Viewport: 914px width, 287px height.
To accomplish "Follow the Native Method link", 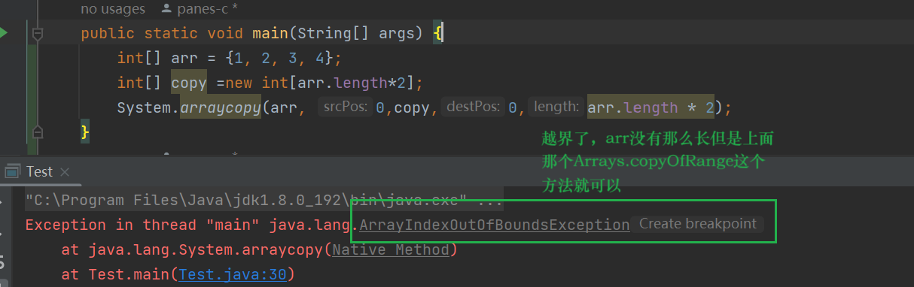I will pos(391,250).
